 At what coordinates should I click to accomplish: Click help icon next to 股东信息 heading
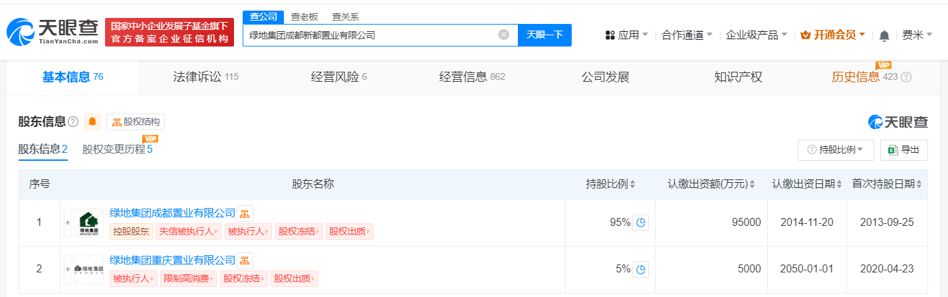(73, 122)
